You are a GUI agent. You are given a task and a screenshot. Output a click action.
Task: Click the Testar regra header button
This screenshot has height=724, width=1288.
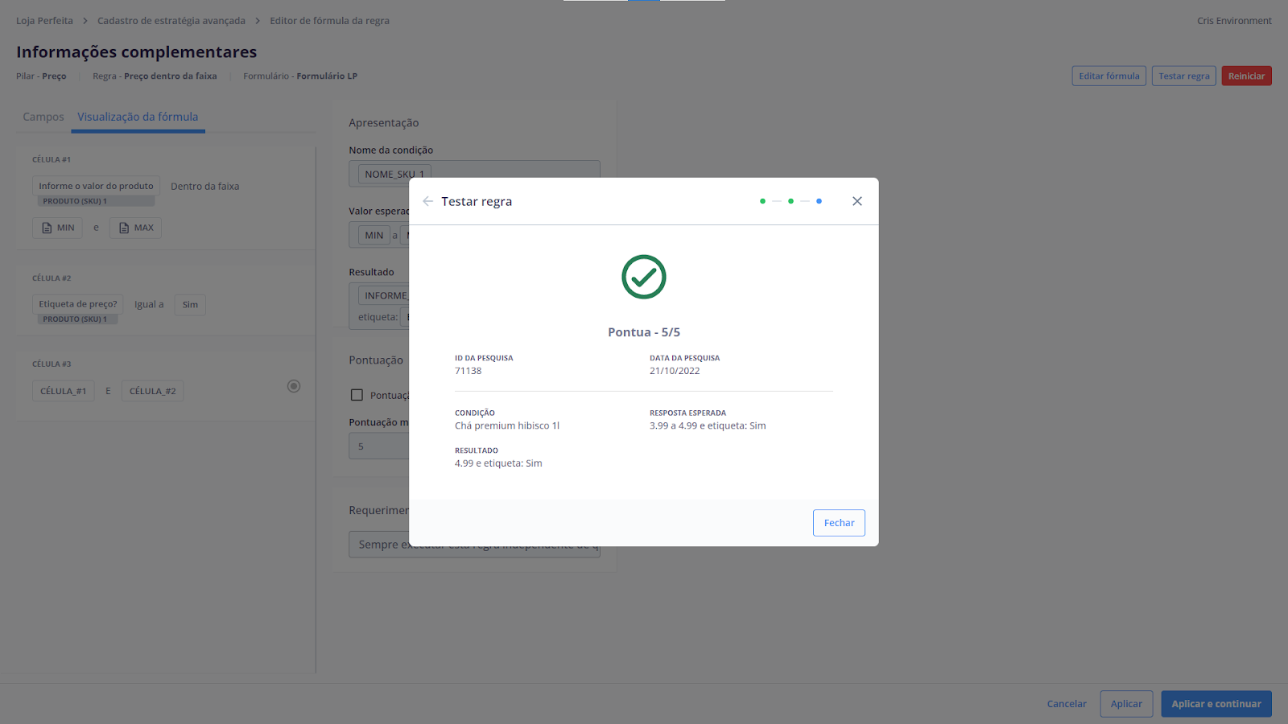(1183, 76)
